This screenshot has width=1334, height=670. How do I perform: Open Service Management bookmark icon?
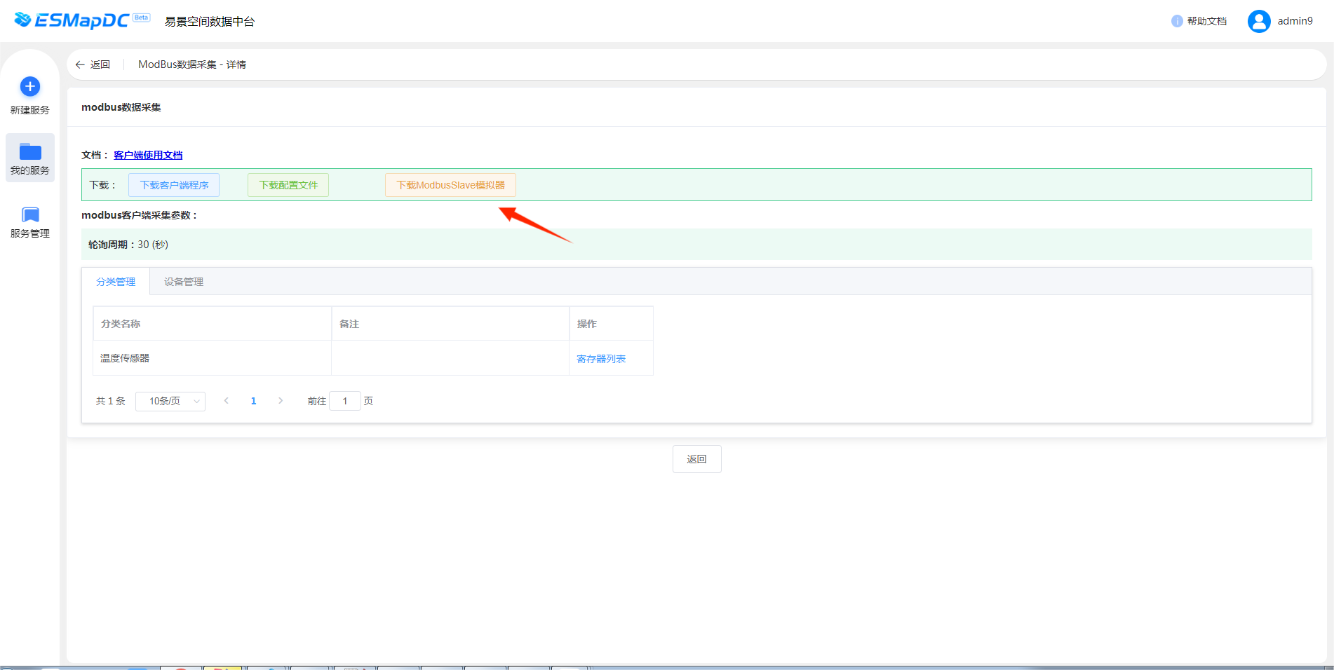point(30,214)
